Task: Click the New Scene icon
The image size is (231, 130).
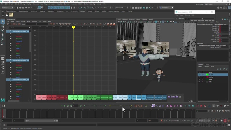Action: click(x=17, y=8)
